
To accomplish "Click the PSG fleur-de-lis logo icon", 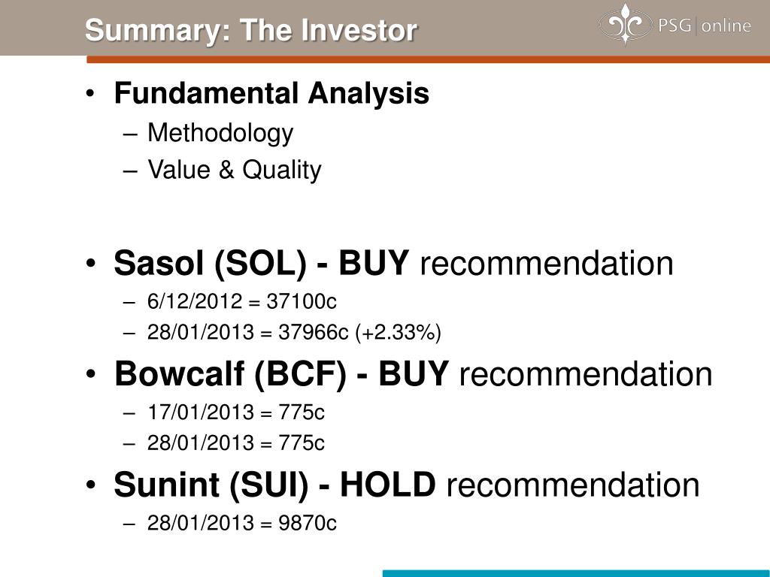I will tap(625, 24).
